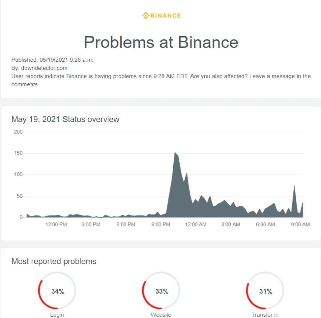Click the 150 value on the y-axis
321x318 pixels.
(x=18, y=153)
